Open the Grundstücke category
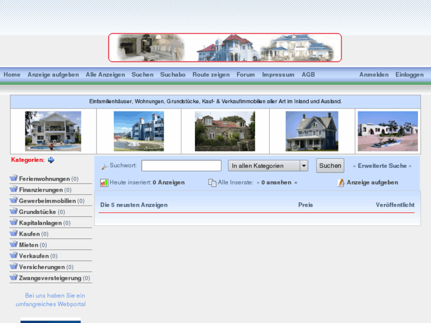Image resolution: width=431 pixels, height=323 pixels. pos(37,212)
